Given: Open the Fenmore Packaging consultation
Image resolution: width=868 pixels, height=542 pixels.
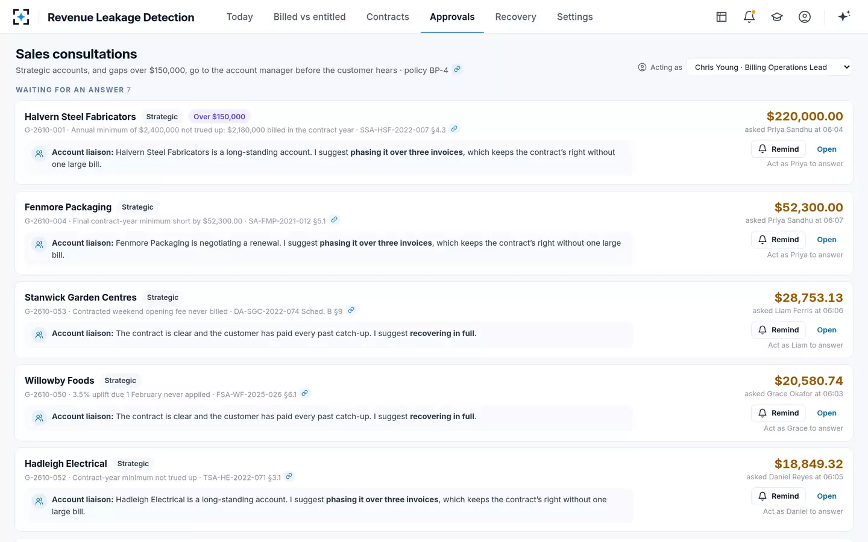Looking at the screenshot, I should [826, 240].
